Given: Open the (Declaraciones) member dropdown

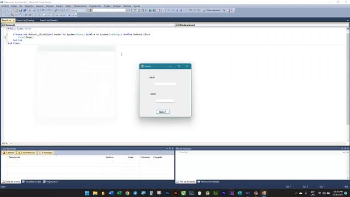Looking at the screenshot, I should 262,25.
